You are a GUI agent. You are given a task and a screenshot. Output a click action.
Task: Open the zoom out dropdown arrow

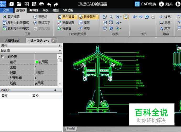coord(121,23)
